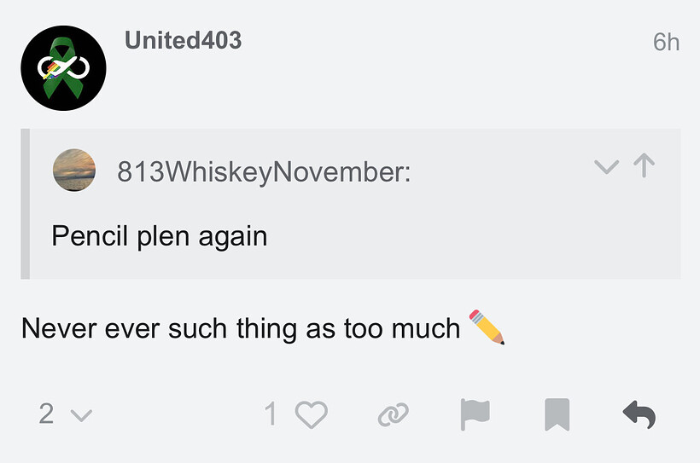700x463 pixels.
Task: Expand the quote with the chevron
Action: click(x=607, y=167)
